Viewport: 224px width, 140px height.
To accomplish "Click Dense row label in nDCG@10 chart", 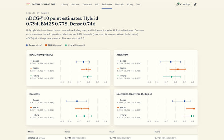I will [x=36, y=61].
